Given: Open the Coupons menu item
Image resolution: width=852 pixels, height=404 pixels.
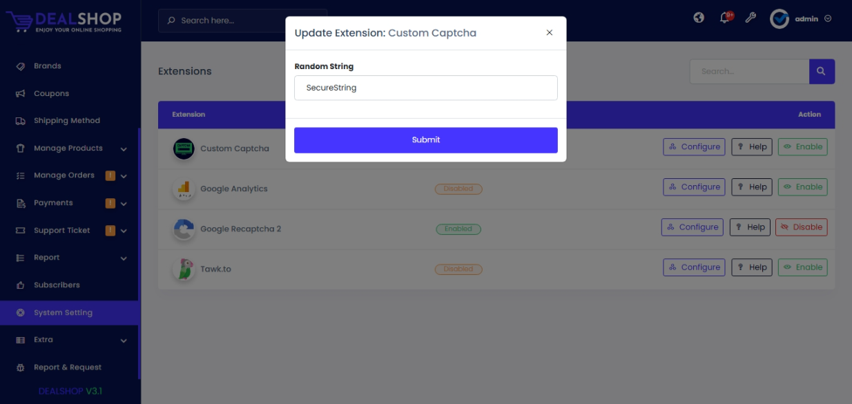Looking at the screenshot, I should pos(51,93).
